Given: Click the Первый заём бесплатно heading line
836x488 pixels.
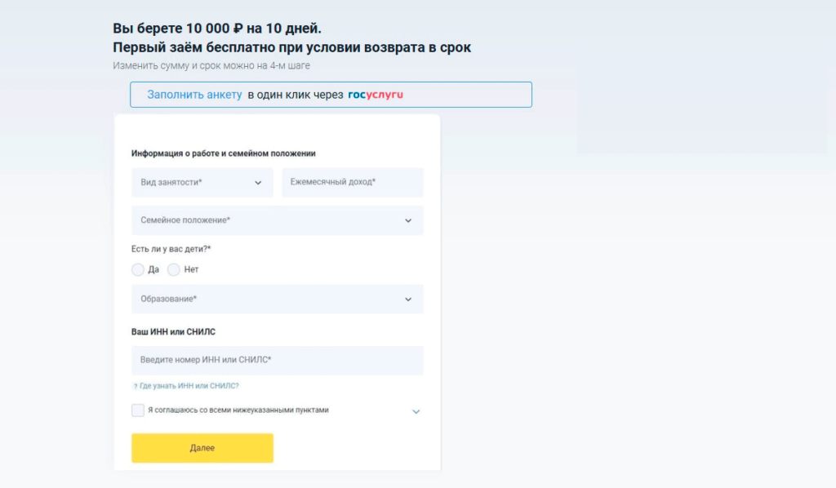Looking at the screenshot, I should point(291,47).
